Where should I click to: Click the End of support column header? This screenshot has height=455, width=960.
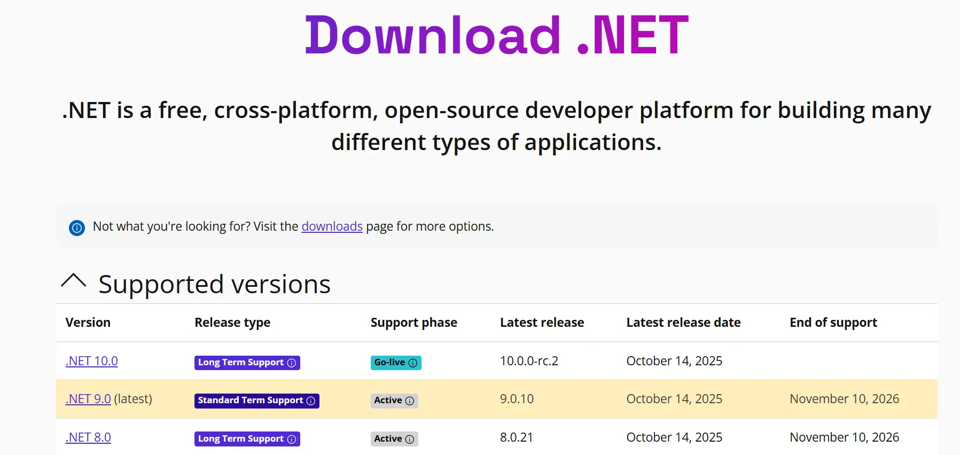tap(833, 323)
